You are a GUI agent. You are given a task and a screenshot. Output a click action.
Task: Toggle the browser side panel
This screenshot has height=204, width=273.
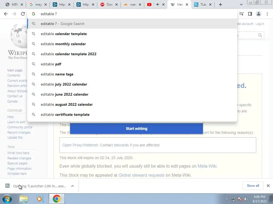(250, 14)
